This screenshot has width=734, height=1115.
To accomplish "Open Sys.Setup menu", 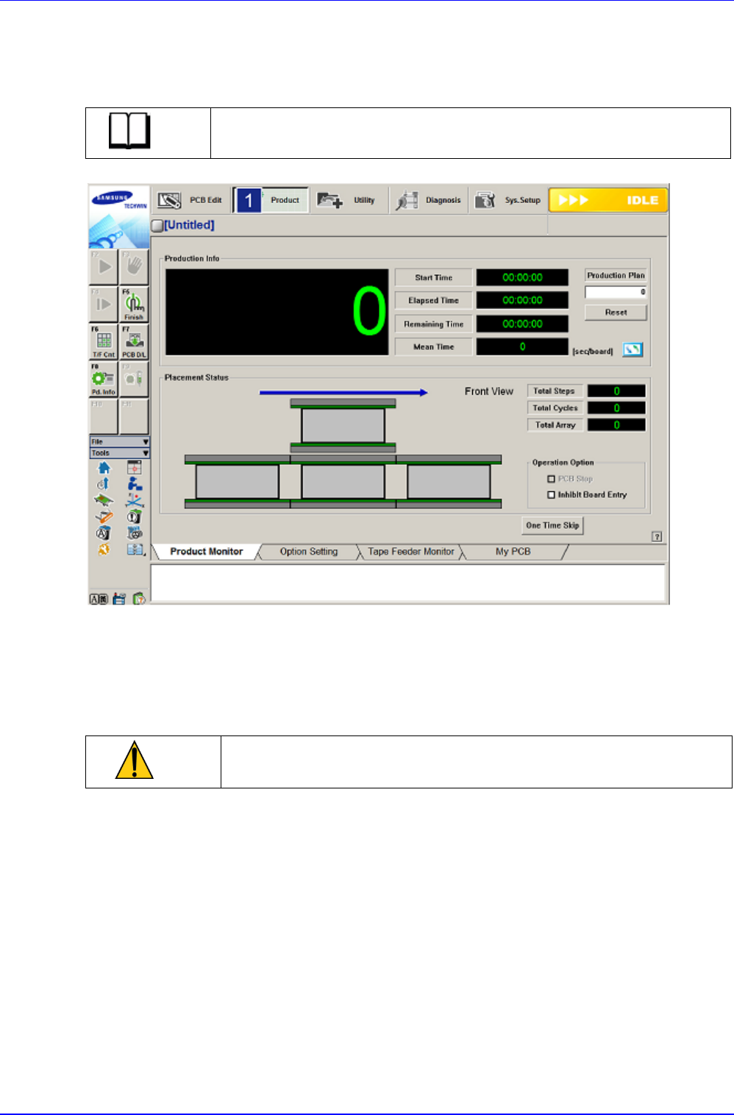I will (x=507, y=200).
